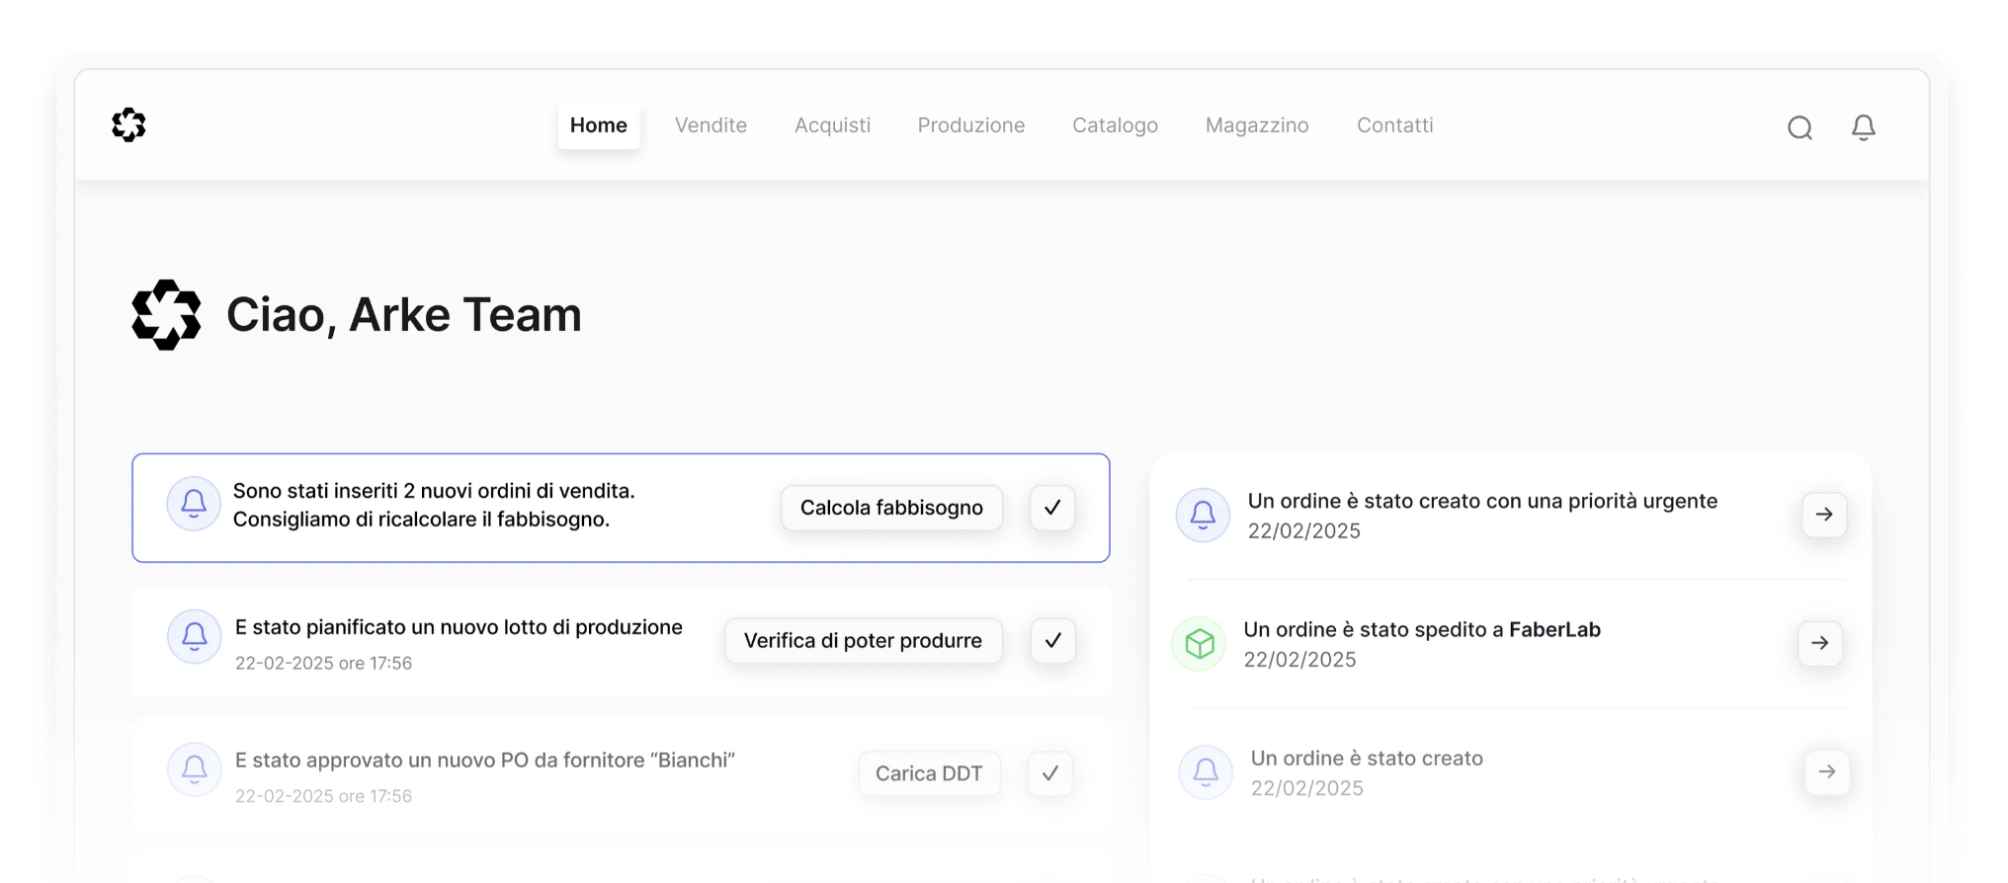Image resolution: width=2008 pixels, height=883 pixels.
Task: Click bell icon of new sales orders alert
Action: click(x=194, y=504)
